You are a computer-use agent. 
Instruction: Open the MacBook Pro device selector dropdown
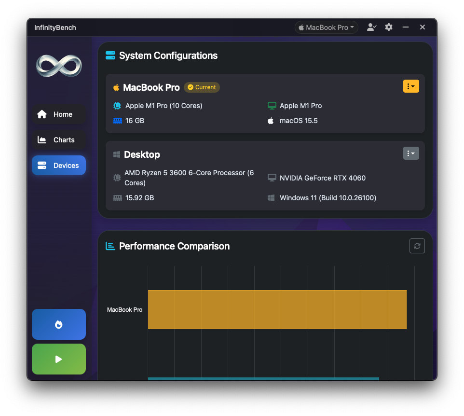tap(326, 28)
